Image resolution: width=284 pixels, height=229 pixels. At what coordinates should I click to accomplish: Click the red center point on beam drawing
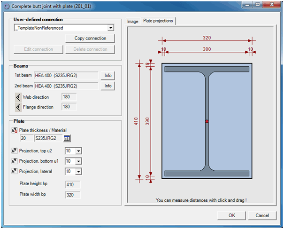tap(207, 121)
